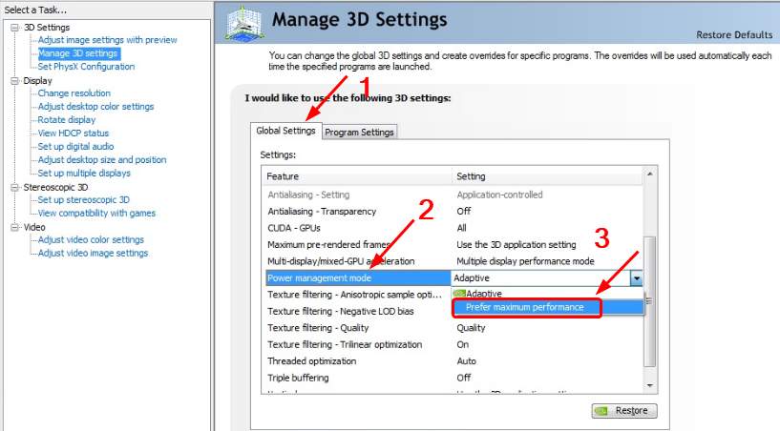780x431 pixels.
Task: Open Set up multiple displays
Action: (84, 174)
